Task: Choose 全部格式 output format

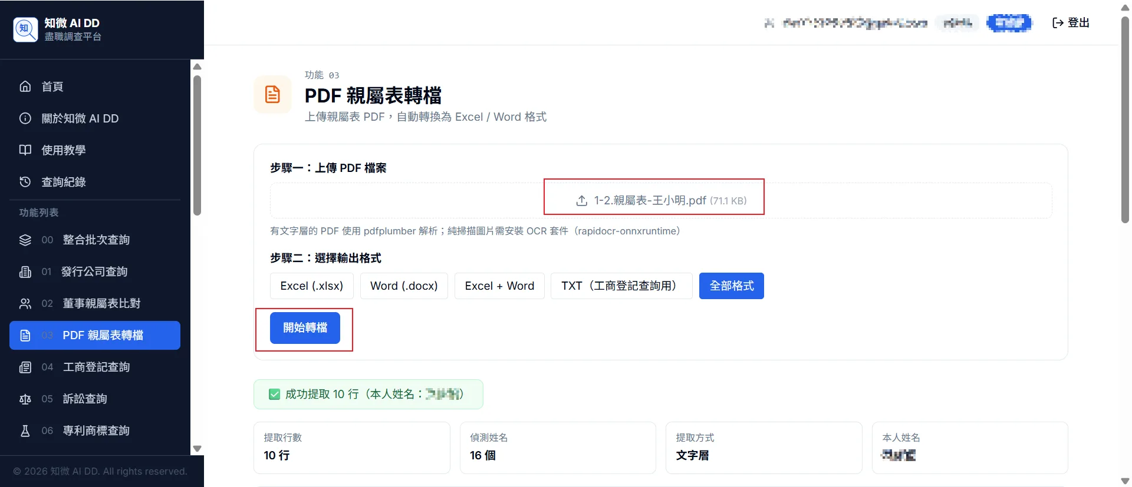Action: click(x=732, y=286)
